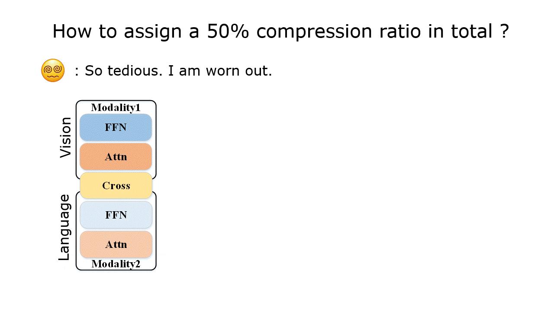This screenshot has width=554, height=311.
Task: Click the vertical Vision label
Action: [65, 137]
